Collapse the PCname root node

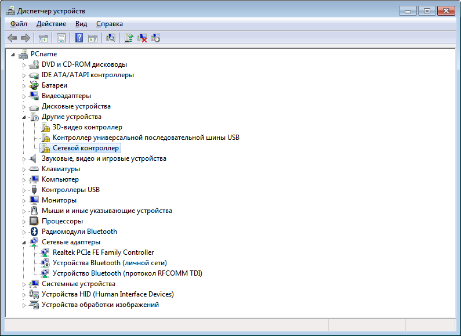pyautogui.click(x=13, y=55)
